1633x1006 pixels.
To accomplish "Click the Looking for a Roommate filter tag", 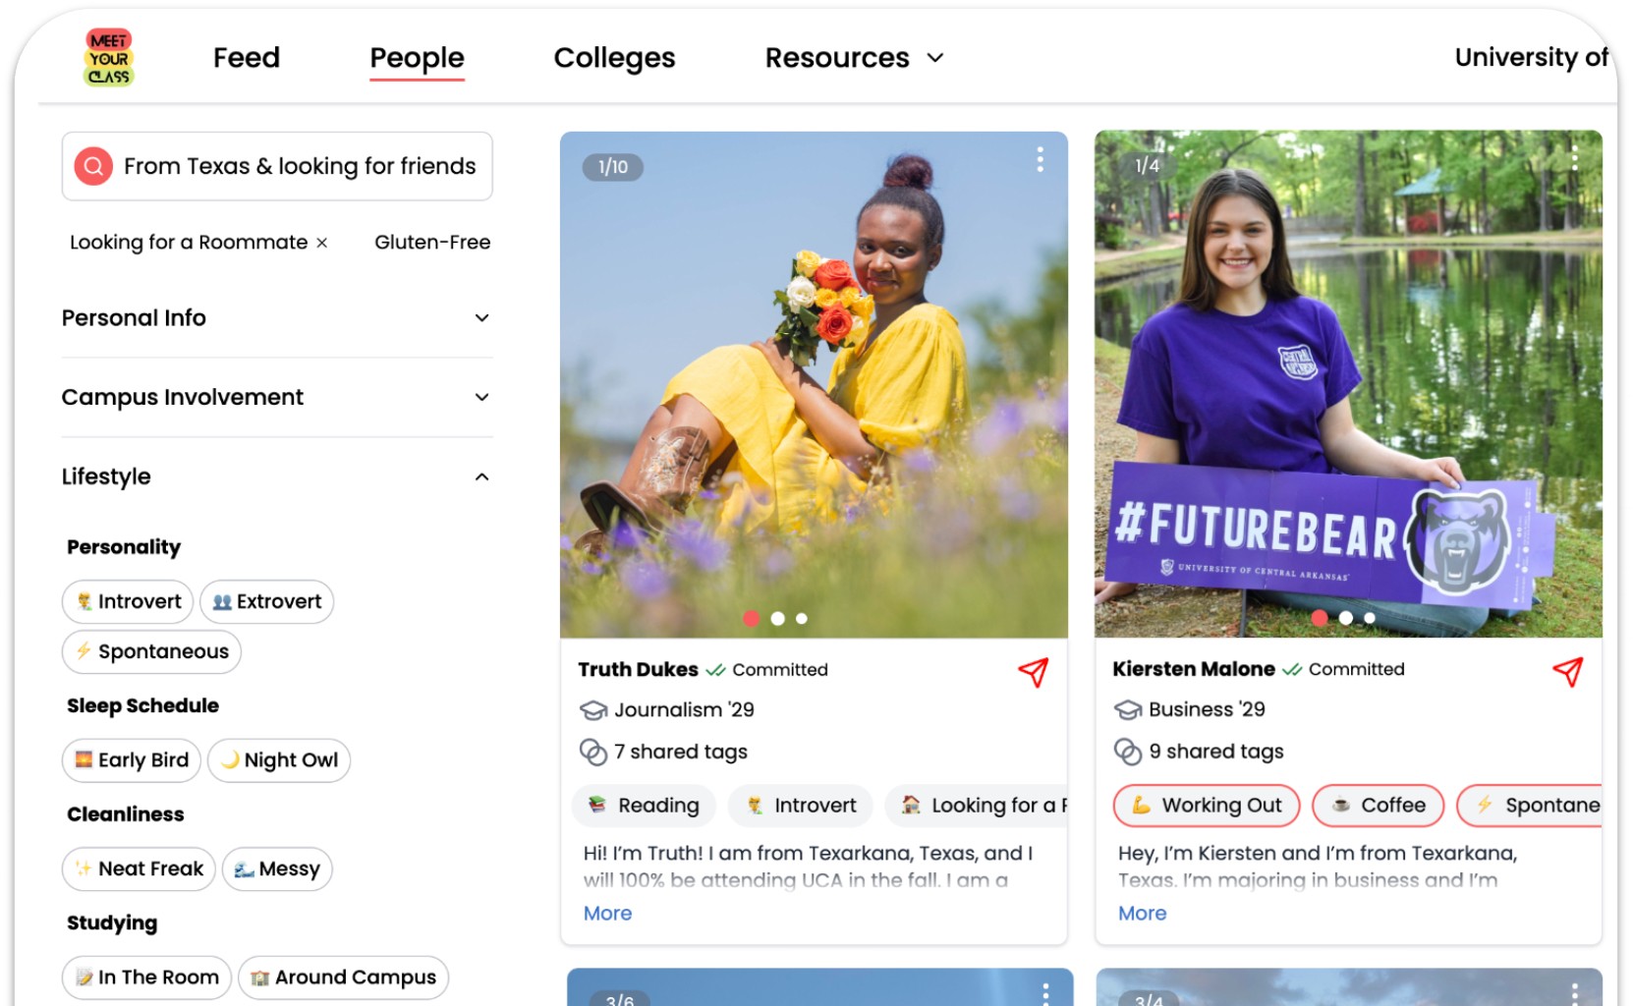I will (x=189, y=243).
